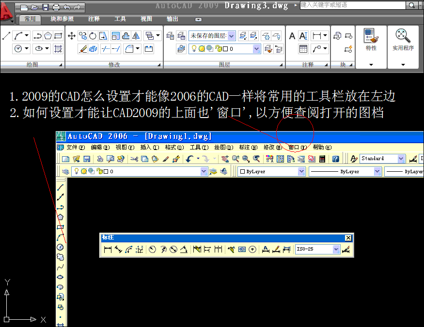Toggle the lock icon for layer 0
The image size is (424, 327).
click(218, 49)
